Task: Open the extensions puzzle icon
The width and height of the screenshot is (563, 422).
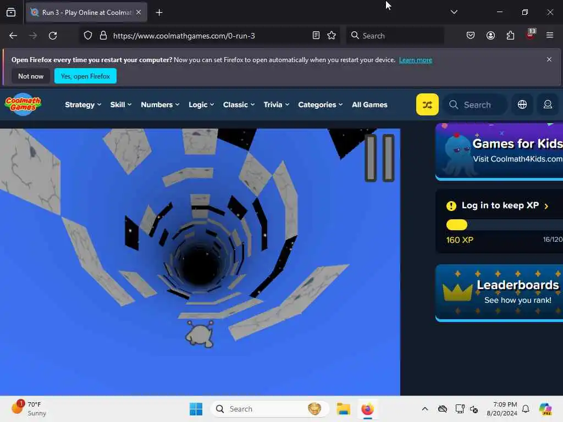Action: (510, 36)
